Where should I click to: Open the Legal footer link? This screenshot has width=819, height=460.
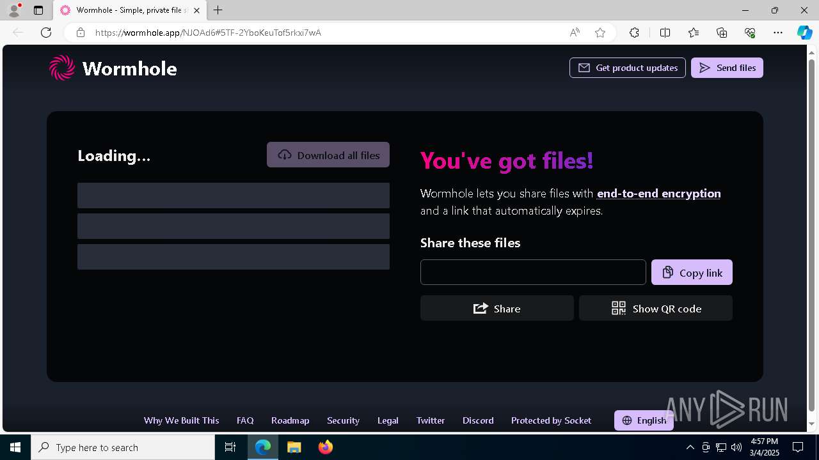pos(388,420)
